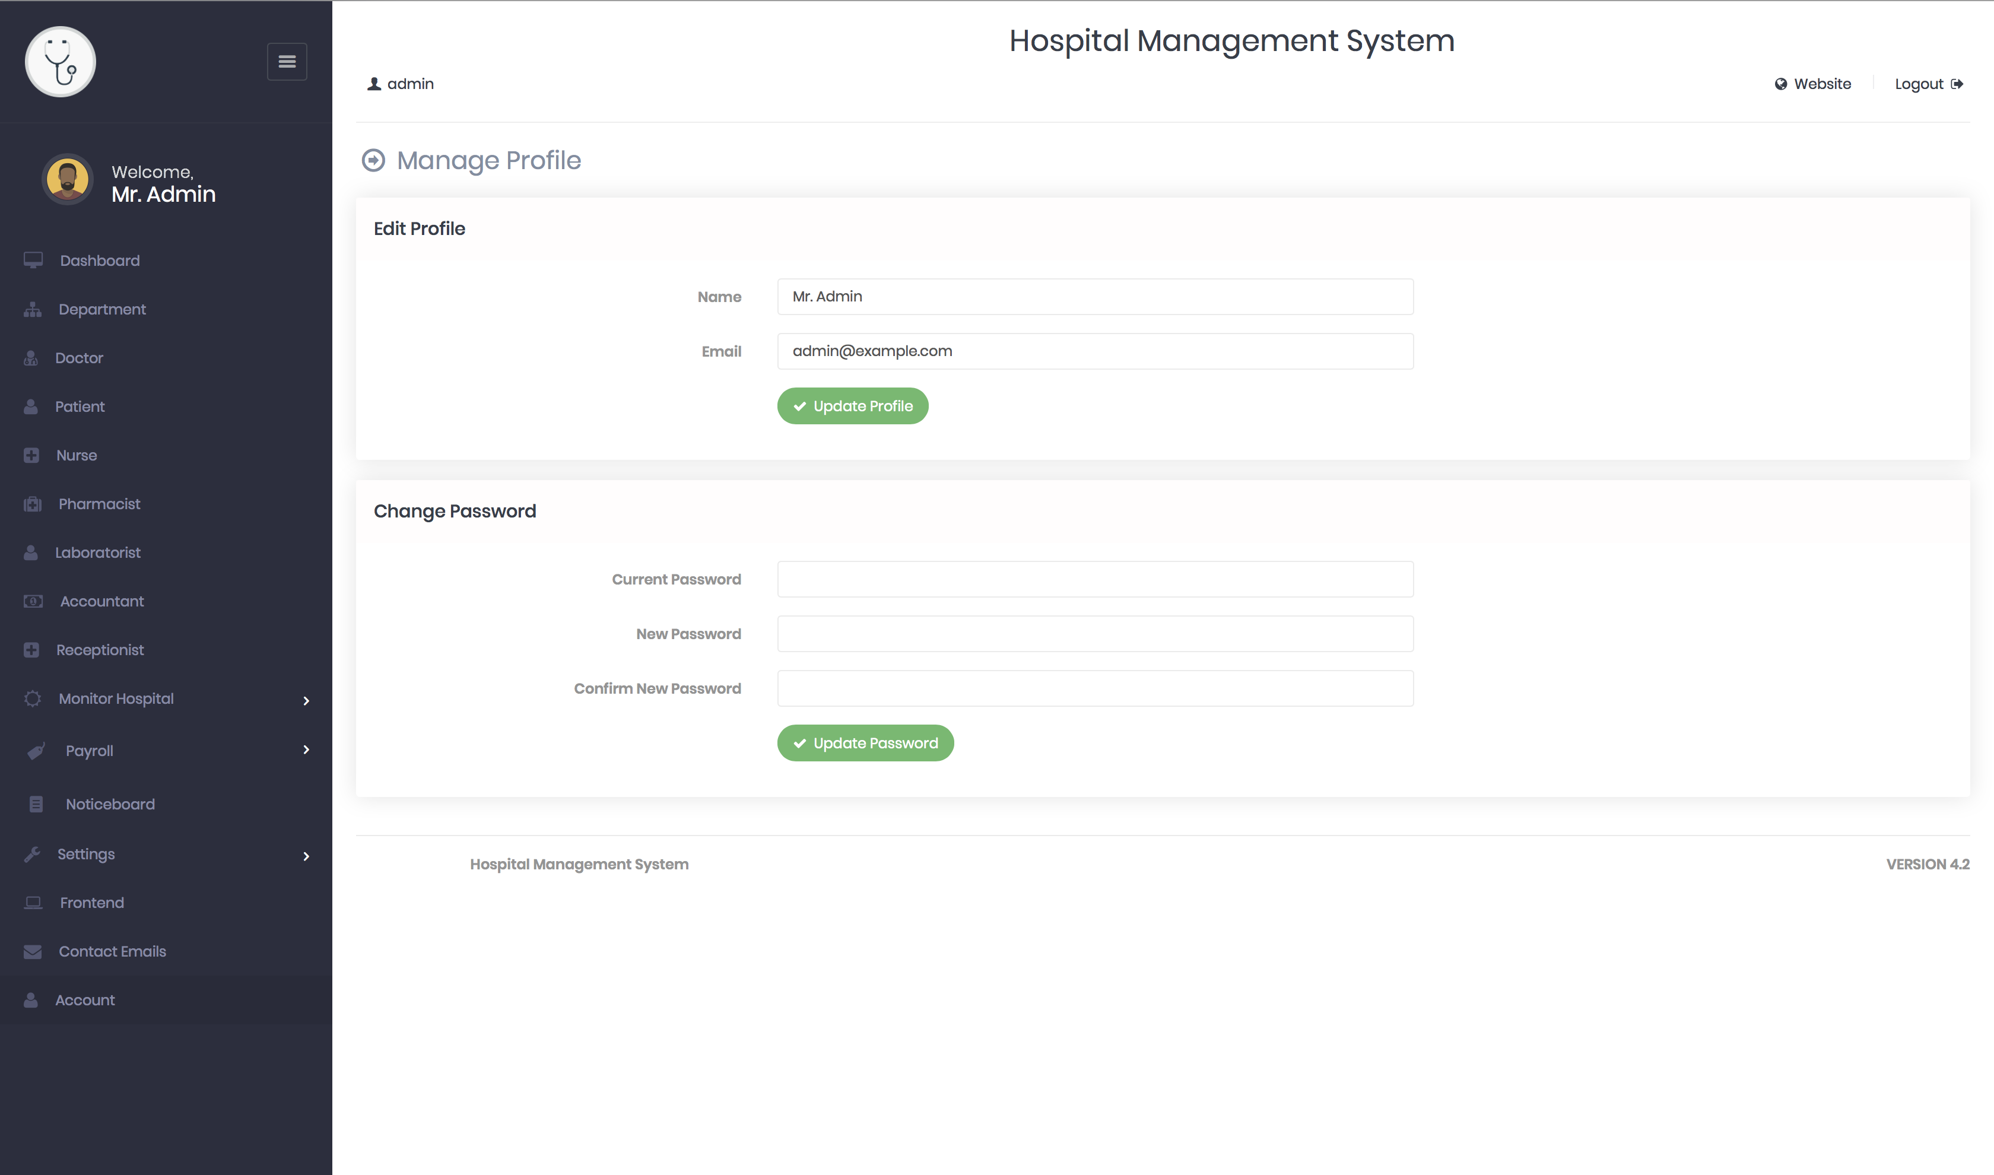Click the Nurse plus-square icon
The image size is (1994, 1175).
click(x=31, y=455)
